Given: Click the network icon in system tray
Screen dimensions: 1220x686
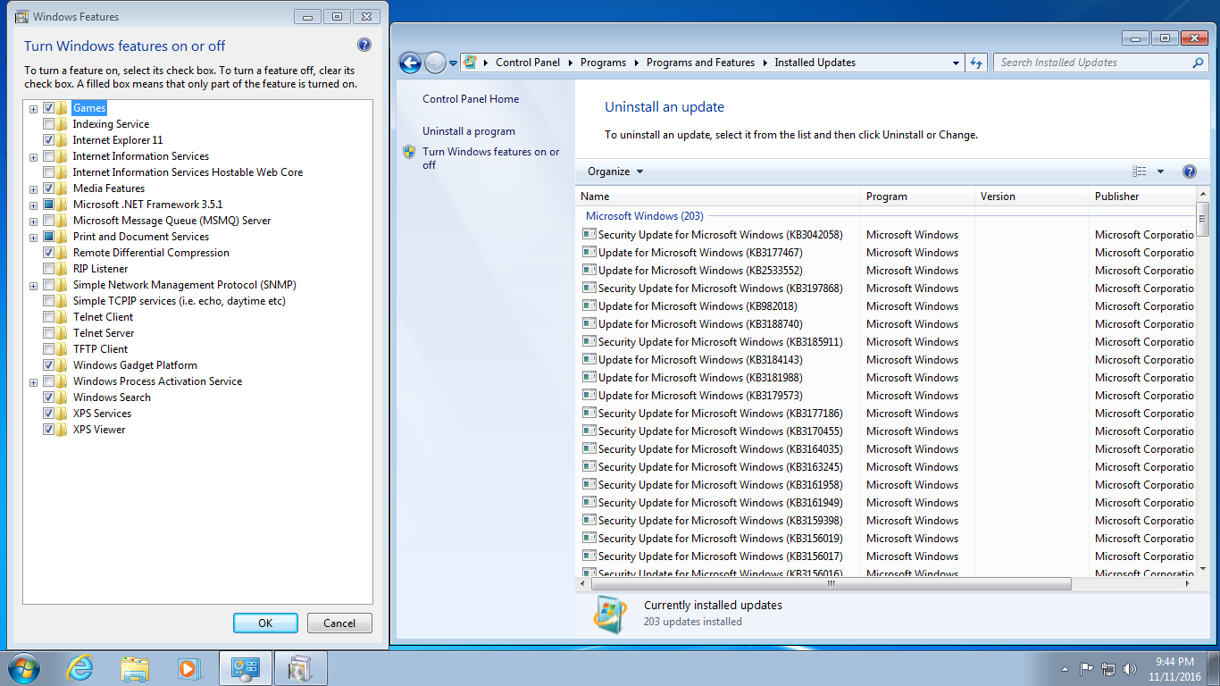Looking at the screenshot, I should pos(1108,668).
